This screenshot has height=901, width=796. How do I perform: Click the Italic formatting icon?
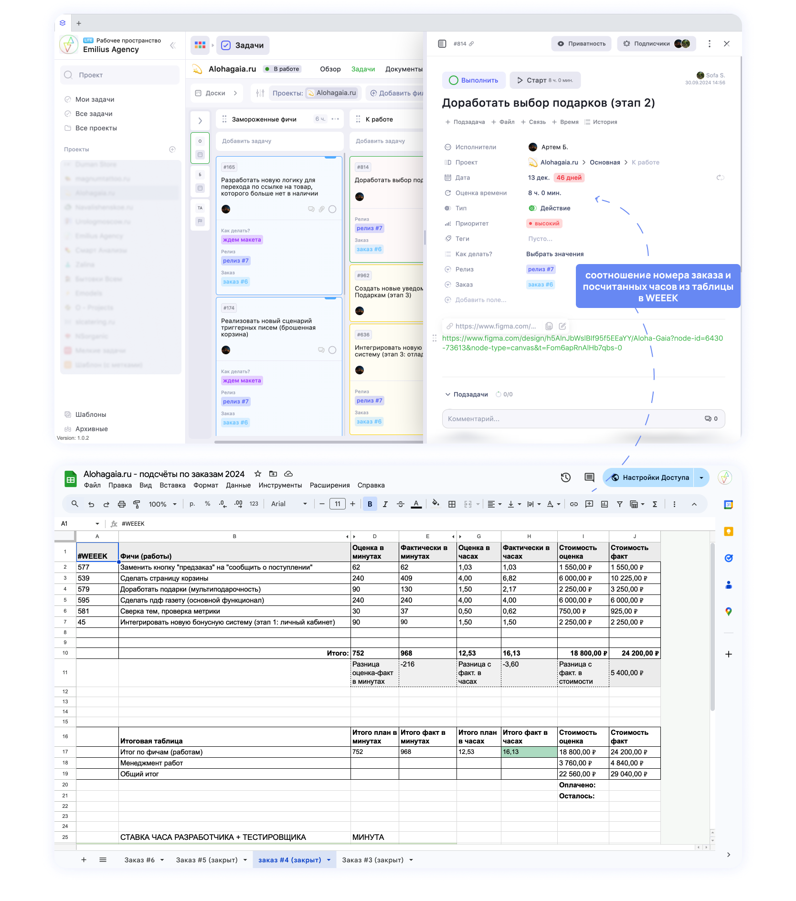tap(385, 504)
